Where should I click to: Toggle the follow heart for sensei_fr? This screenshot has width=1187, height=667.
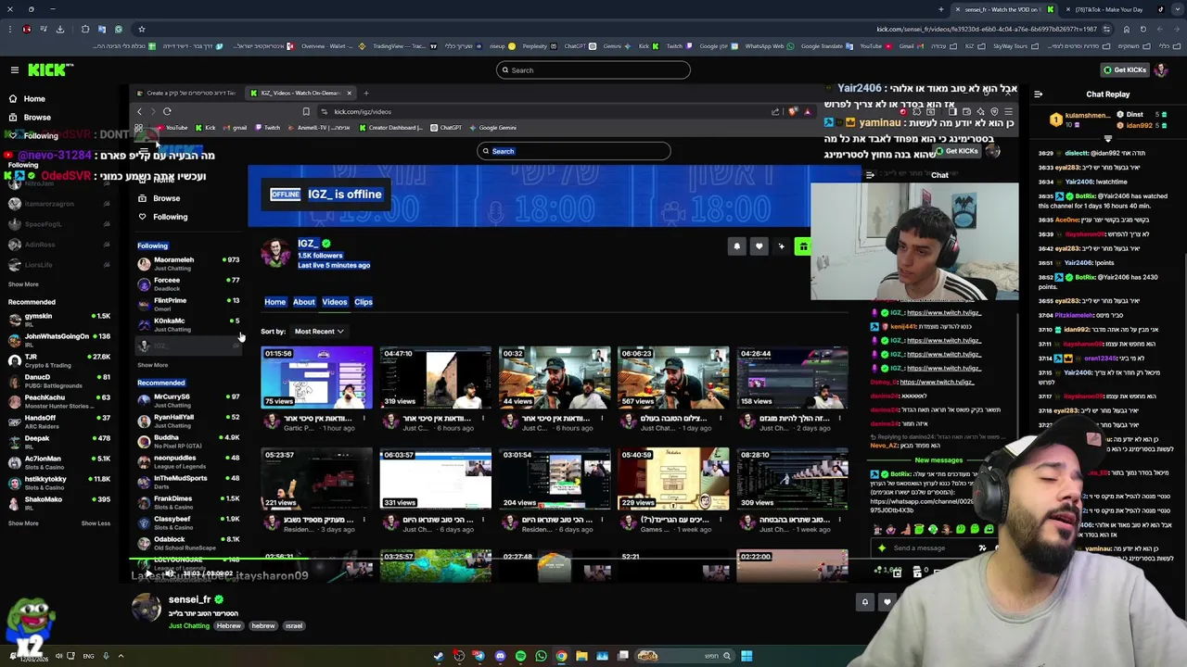coord(887,602)
